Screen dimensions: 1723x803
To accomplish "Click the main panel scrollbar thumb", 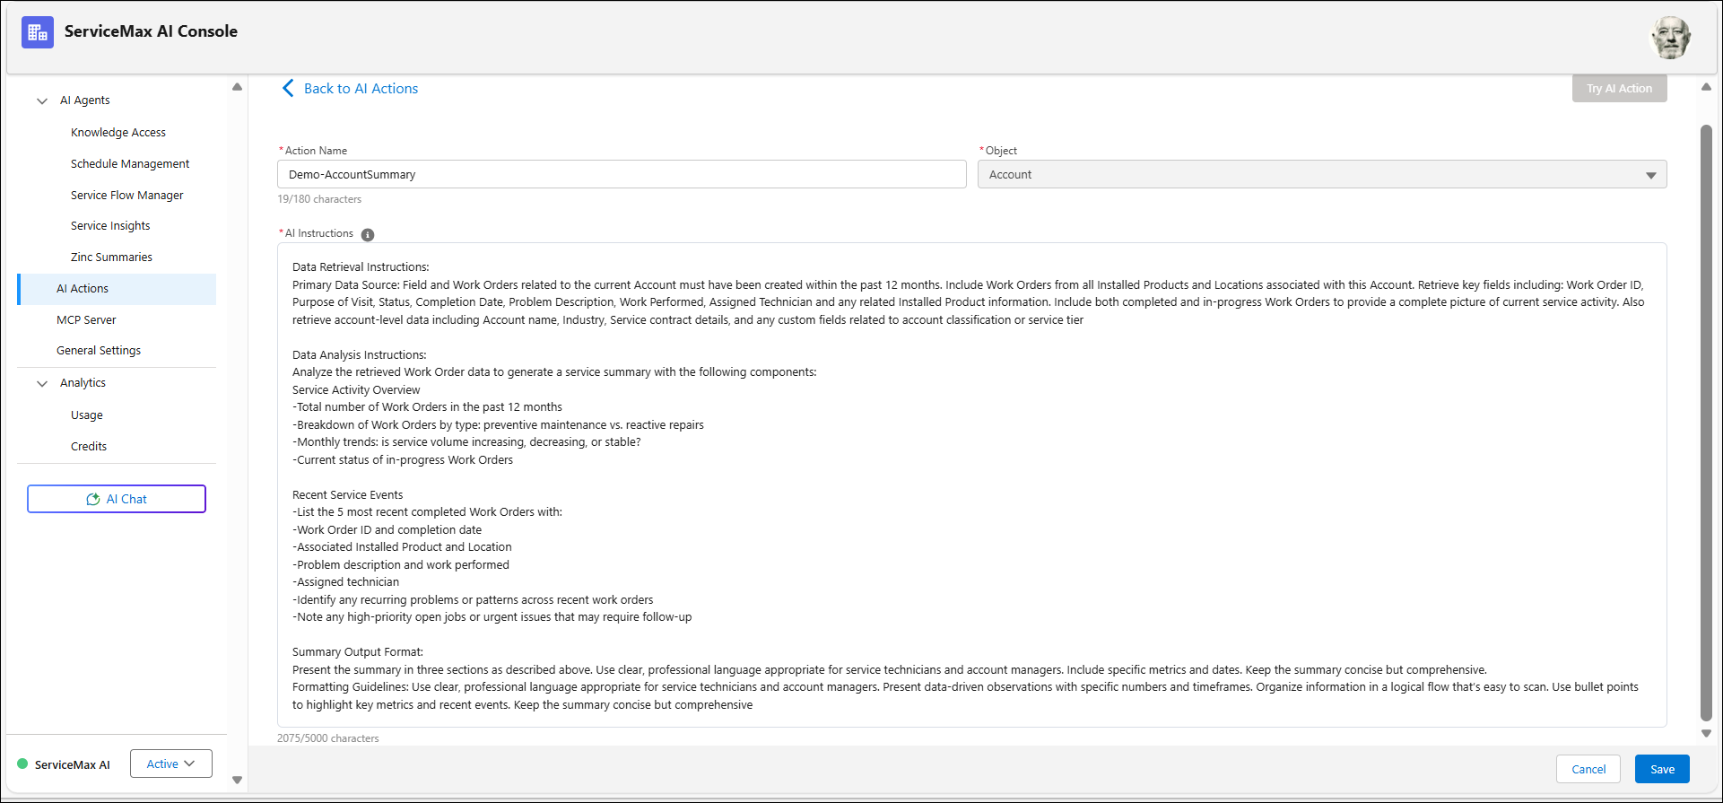I will (1706, 422).
